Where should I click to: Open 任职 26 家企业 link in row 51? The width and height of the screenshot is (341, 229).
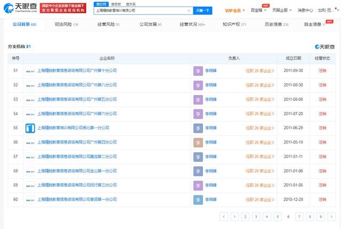click(260, 71)
